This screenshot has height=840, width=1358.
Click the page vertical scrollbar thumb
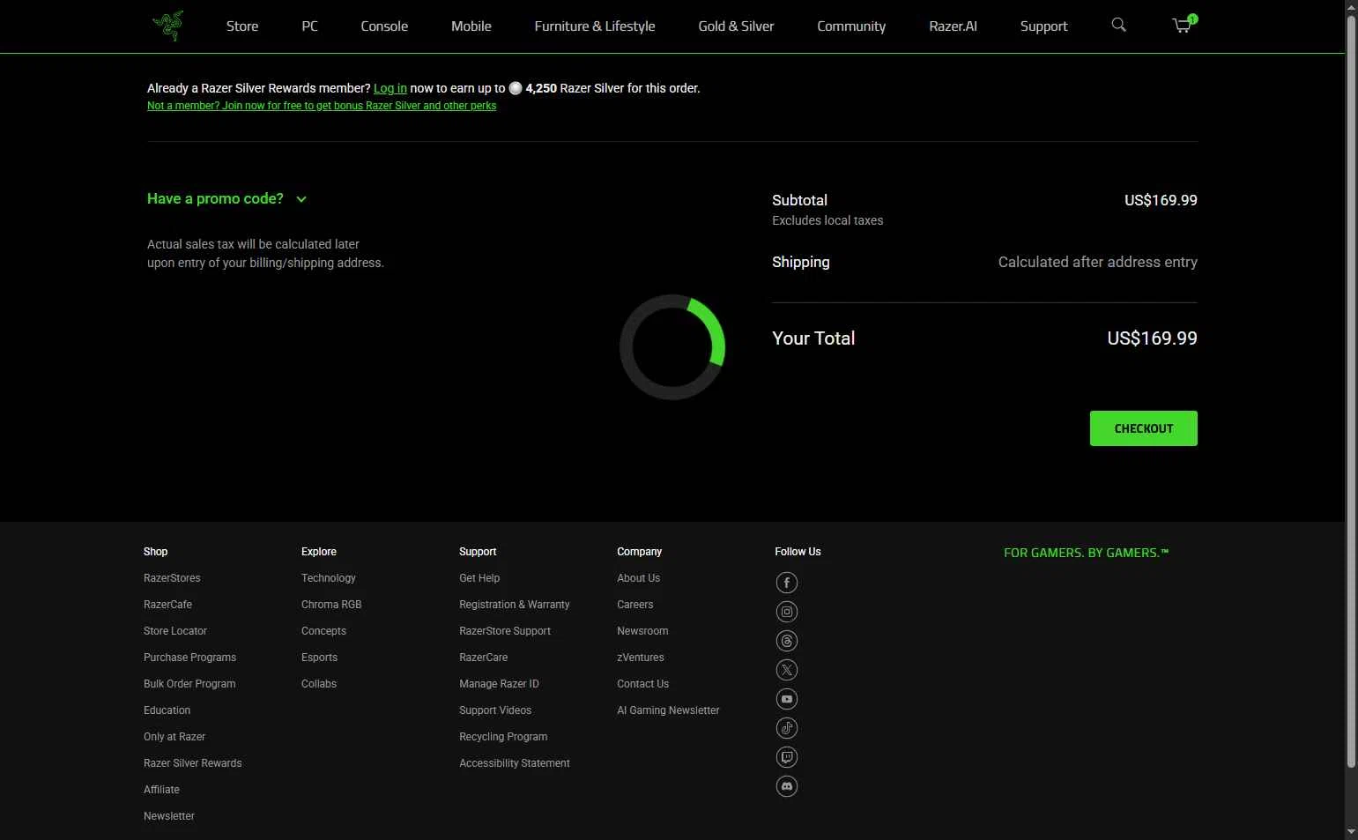click(1351, 392)
